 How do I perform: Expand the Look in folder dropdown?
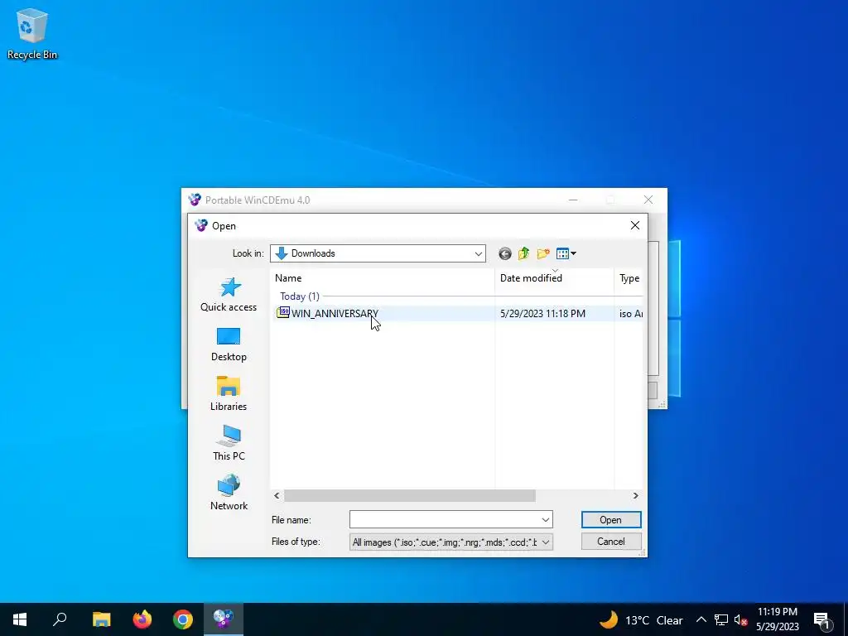[479, 253]
